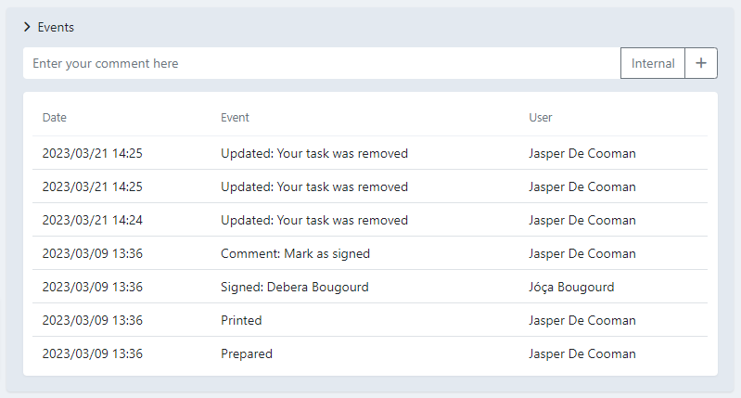
Task: Sort by the Date column header
Action: (x=55, y=118)
